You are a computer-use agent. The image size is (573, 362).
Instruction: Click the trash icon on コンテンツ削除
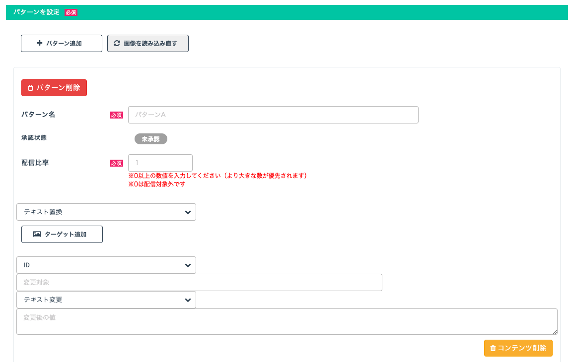tap(493, 348)
